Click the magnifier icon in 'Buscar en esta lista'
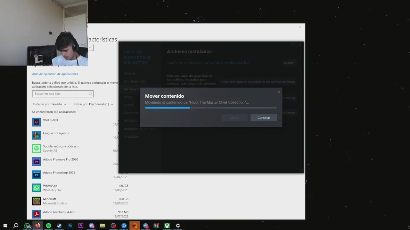Screen dimensions: 410x230 coord(90,94)
